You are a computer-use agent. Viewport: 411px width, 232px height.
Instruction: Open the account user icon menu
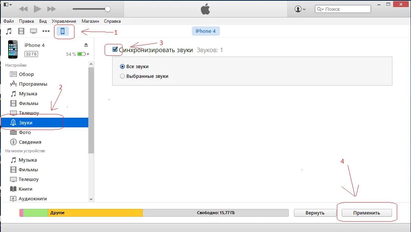300,9
